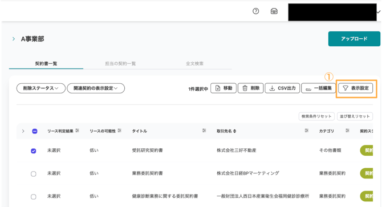Expand the table header row chevron
Screen dimensions: 382x207
coord(23,131)
